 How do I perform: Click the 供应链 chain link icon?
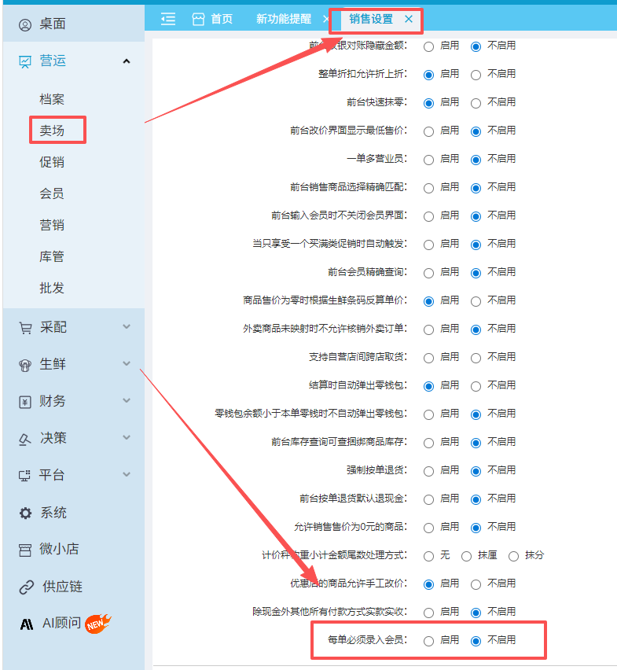(x=27, y=587)
